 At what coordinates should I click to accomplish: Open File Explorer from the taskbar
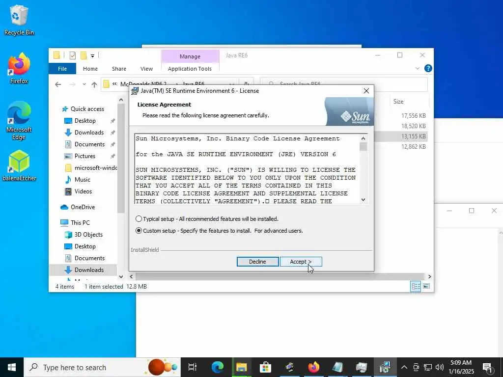[x=242, y=367]
